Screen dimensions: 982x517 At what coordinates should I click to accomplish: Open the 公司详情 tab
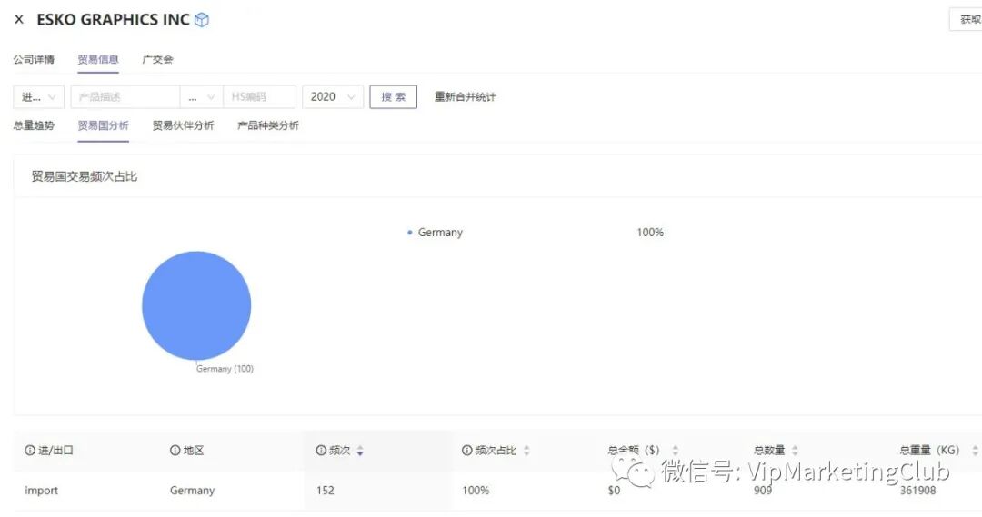pos(34,59)
